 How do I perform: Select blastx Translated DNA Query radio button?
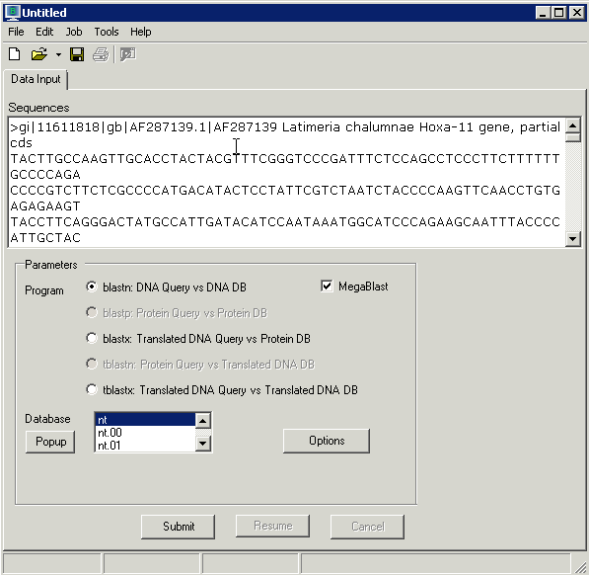pyautogui.click(x=92, y=338)
